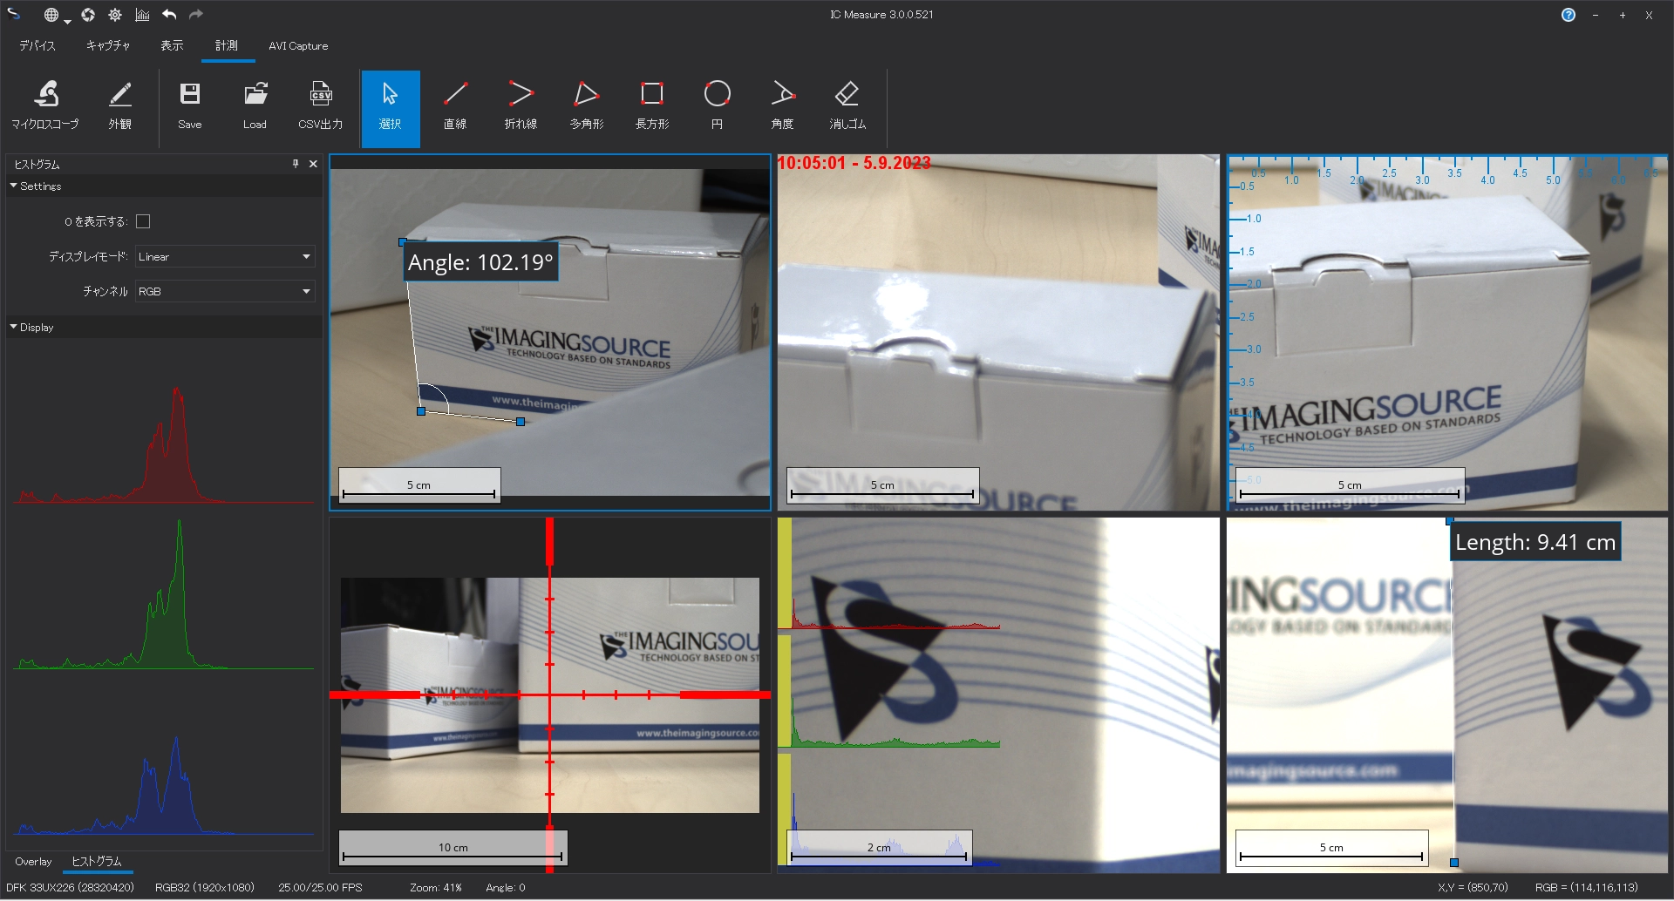Switch to the 表示 tab

(x=172, y=45)
